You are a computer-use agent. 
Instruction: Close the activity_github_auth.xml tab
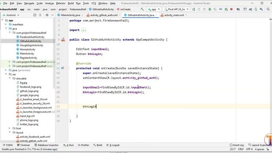pyautogui.click(x=120, y=15)
